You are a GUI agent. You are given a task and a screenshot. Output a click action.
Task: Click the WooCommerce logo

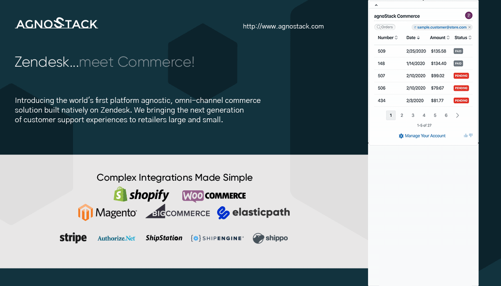tap(214, 195)
